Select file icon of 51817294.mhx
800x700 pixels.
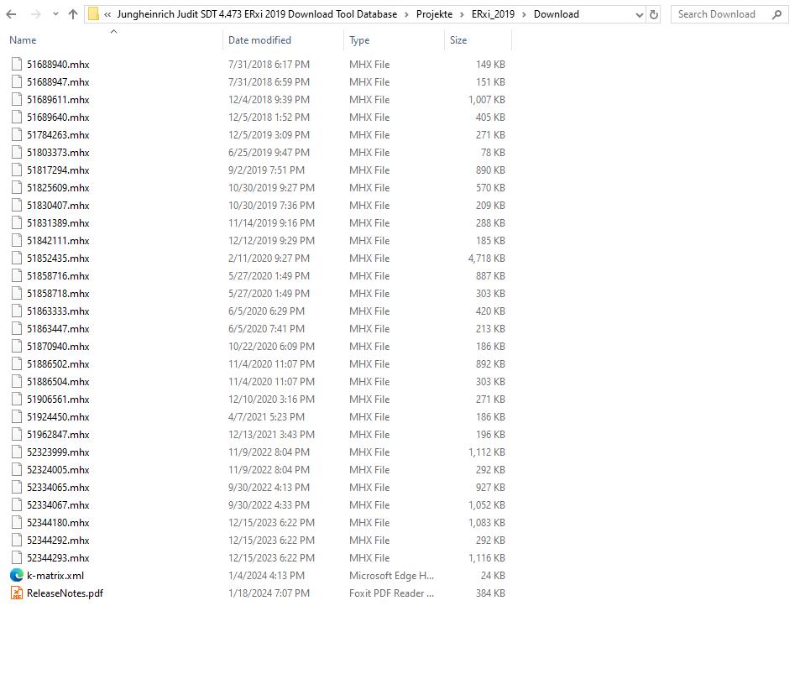17,170
